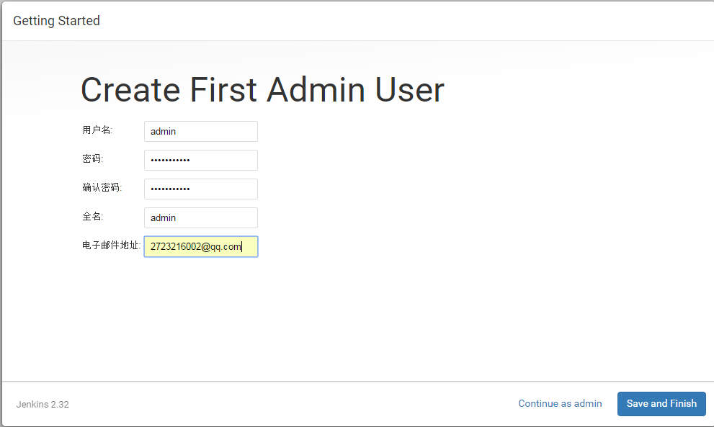Viewport: 714px width, 427px height.
Task: Click the 用户名 field label
Action: 97,130
